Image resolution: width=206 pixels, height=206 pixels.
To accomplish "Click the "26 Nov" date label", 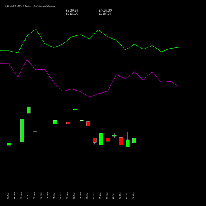I will point(94,196).
